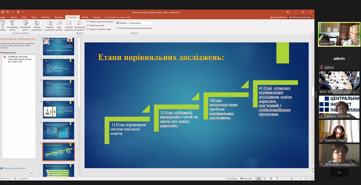The width and height of the screenshot is (361, 185).
Task: Switch to slide sorter view icon
Action: coord(265,179)
